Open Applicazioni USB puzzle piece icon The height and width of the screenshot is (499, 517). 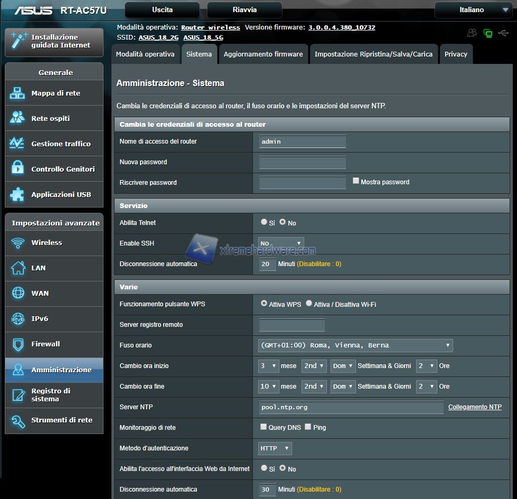click(17, 194)
